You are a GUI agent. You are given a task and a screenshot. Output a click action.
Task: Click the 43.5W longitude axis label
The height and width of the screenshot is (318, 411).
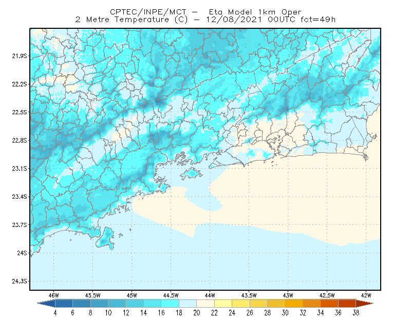click(x=249, y=295)
